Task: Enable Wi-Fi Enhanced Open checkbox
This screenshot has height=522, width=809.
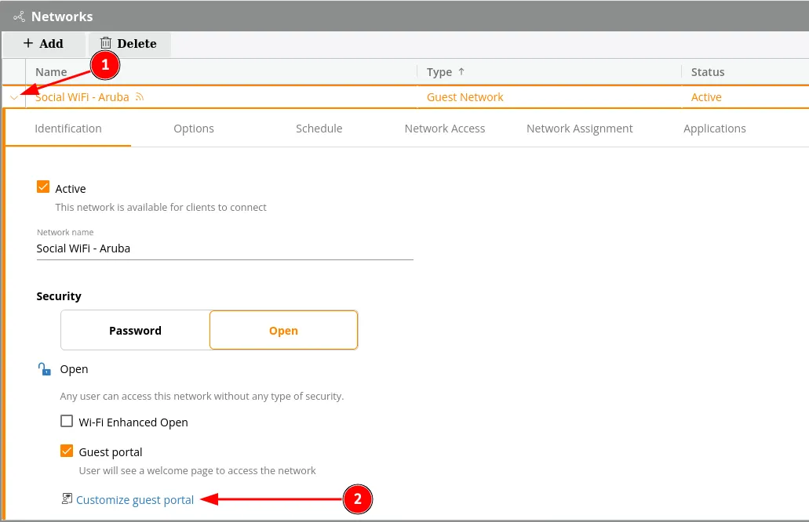Action: click(67, 422)
